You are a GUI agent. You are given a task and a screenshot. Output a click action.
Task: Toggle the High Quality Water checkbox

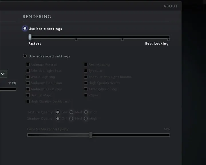86,83
